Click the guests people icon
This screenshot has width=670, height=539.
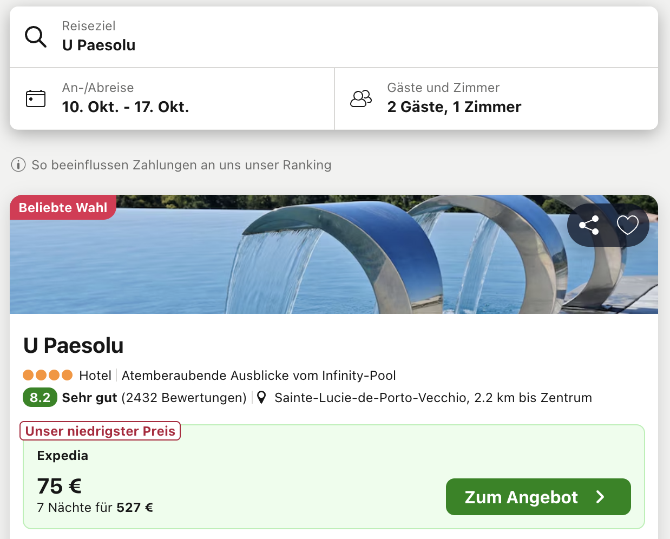(x=361, y=98)
